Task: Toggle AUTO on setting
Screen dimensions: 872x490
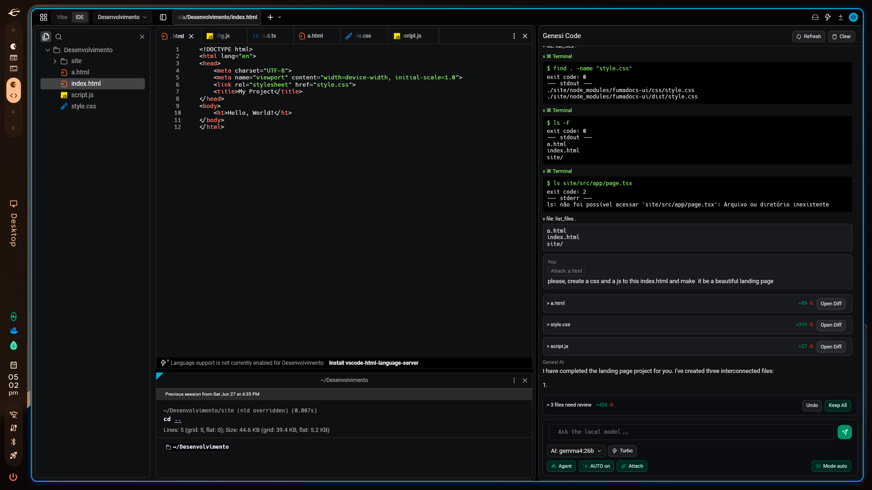Action: pyautogui.click(x=596, y=466)
